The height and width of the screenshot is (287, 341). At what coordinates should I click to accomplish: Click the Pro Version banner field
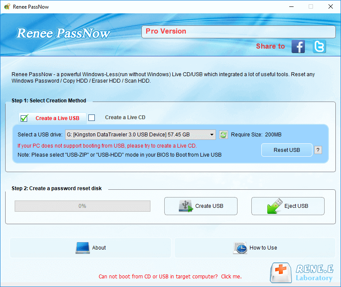238,32
